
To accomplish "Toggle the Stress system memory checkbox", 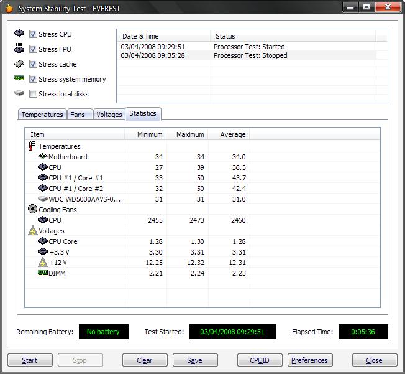I will [33, 78].
